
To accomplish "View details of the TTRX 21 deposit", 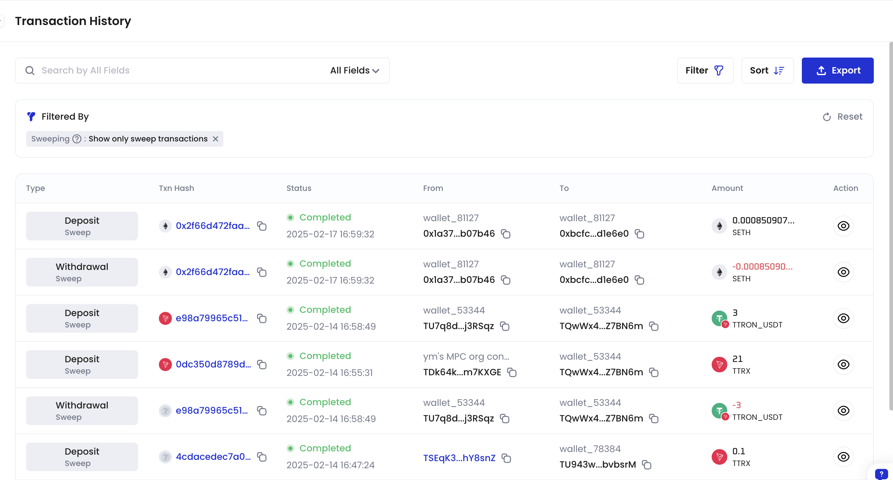I will 843,364.
